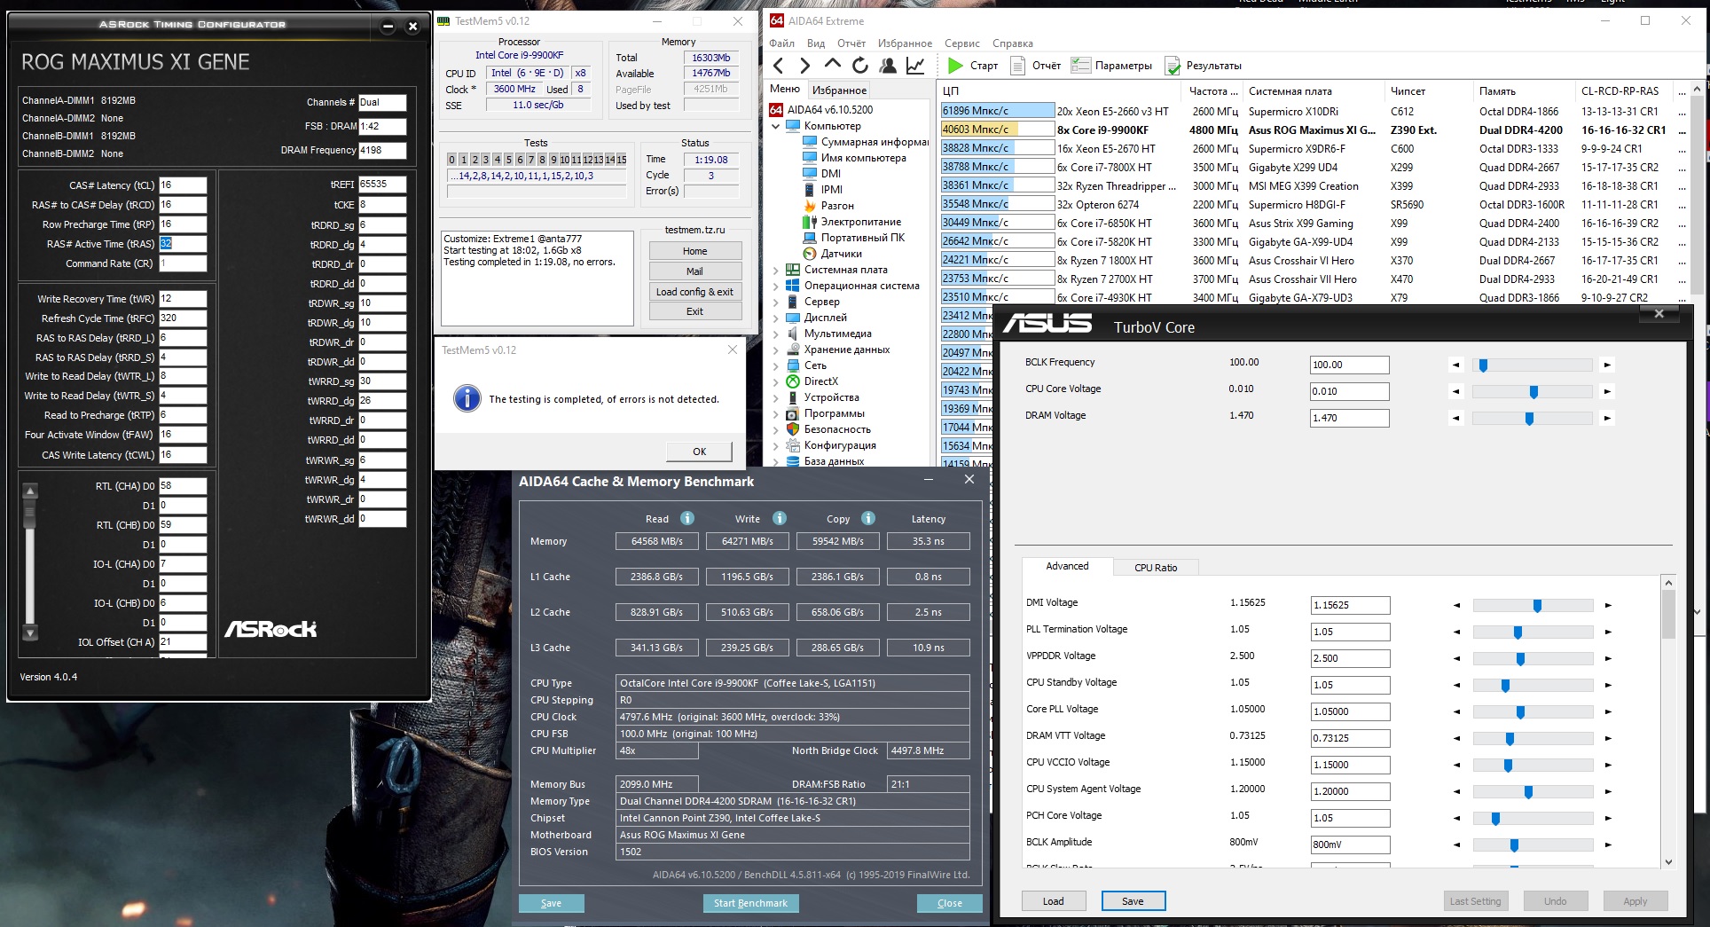
Task: Save the Cache & Memory Benchmark results
Action: pos(551,903)
